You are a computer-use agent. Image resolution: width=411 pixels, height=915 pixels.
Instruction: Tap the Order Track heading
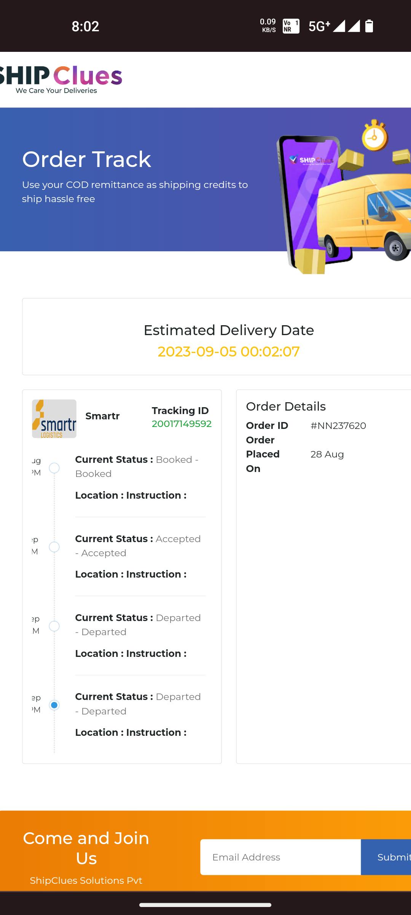click(87, 159)
